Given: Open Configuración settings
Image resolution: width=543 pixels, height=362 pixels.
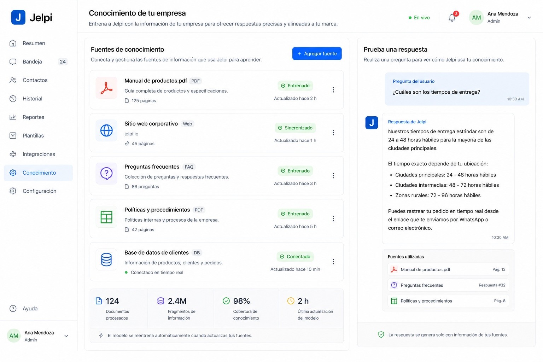Looking at the screenshot, I should coord(38,191).
